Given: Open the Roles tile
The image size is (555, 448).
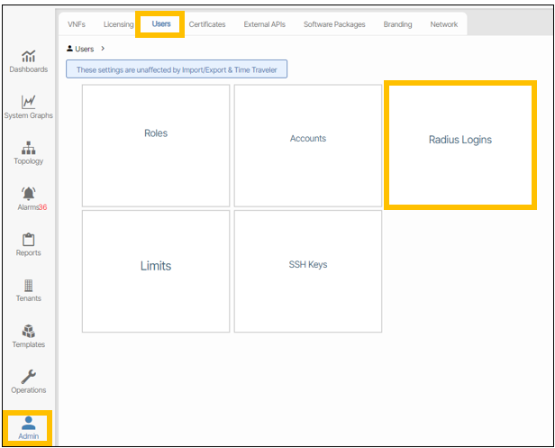Looking at the screenshot, I should coord(156,133).
